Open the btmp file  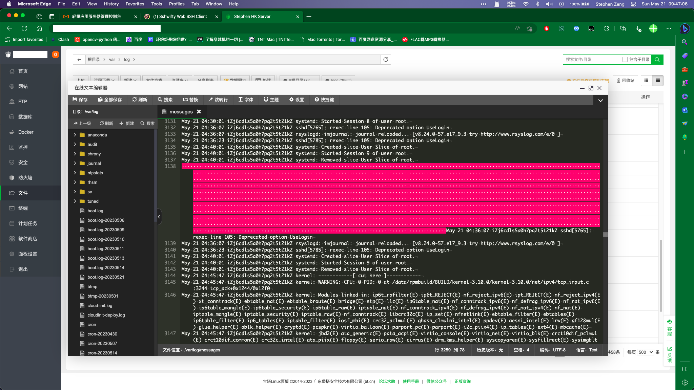92,286
